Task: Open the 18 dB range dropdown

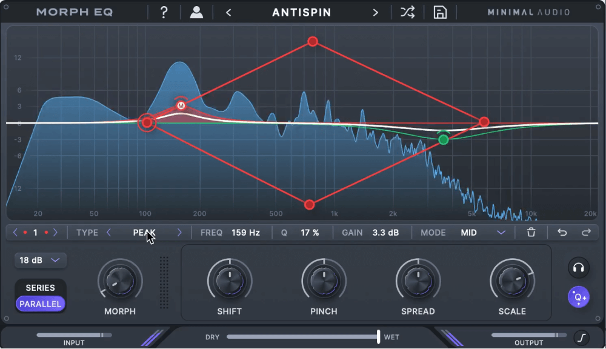Action: point(40,260)
